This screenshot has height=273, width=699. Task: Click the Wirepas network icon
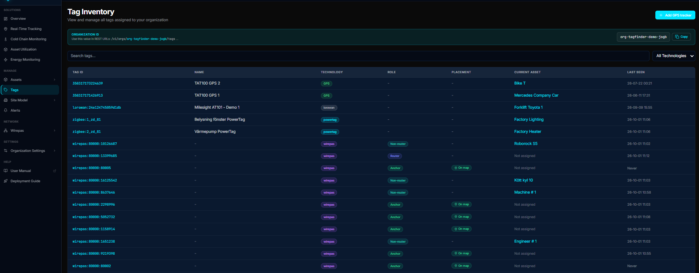coord(6,131)
